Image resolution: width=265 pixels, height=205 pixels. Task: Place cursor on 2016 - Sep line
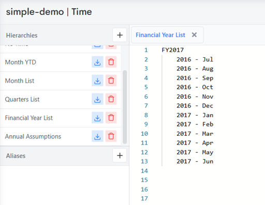pyautogui.click(x=195, y=78)
